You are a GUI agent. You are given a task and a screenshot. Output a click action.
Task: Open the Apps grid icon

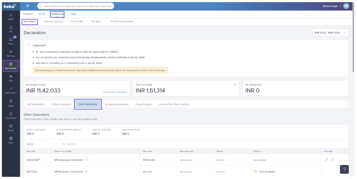point(11,138)
